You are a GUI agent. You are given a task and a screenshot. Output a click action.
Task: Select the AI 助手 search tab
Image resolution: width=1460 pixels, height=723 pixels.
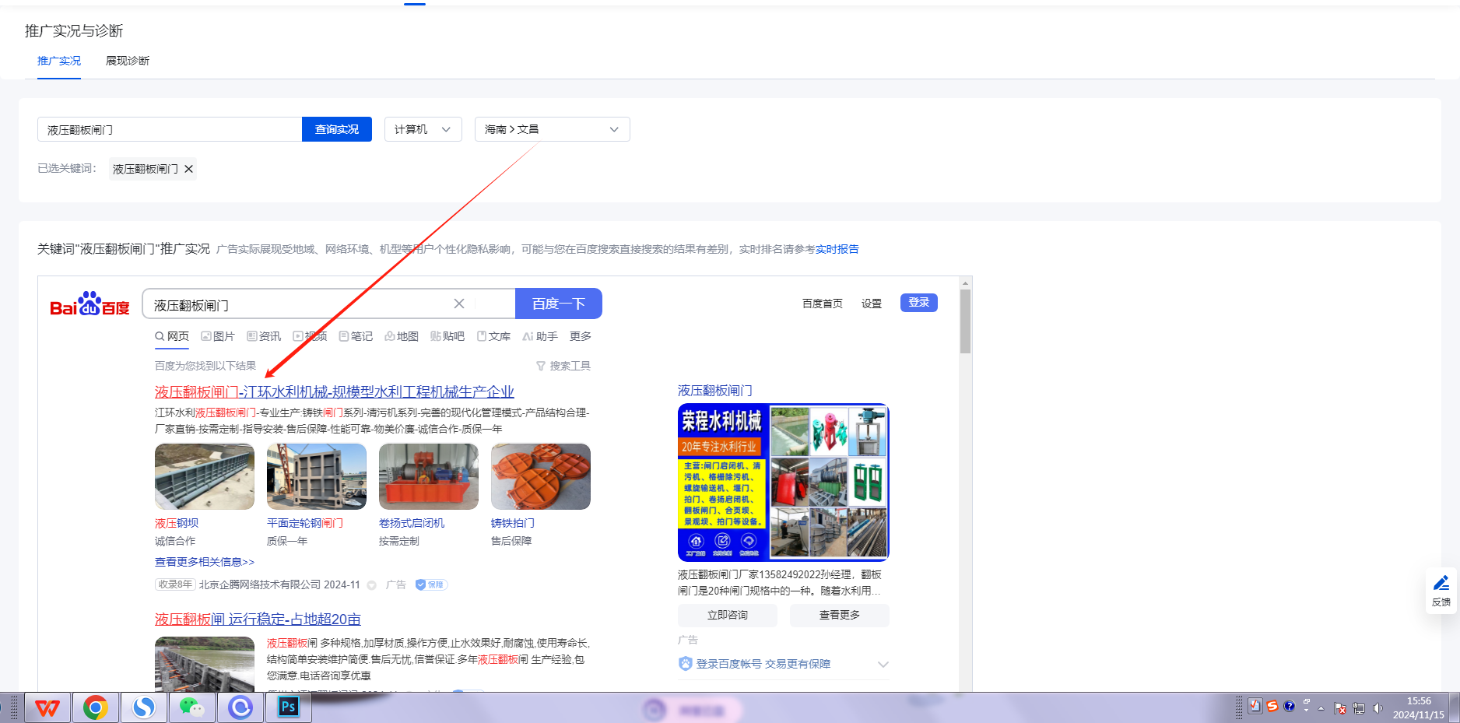(x=540, y=336)
